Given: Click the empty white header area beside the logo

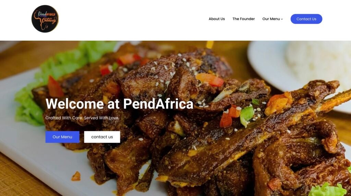Looking at the screenshot, I should pyautogui.click(x=134, y=20).
